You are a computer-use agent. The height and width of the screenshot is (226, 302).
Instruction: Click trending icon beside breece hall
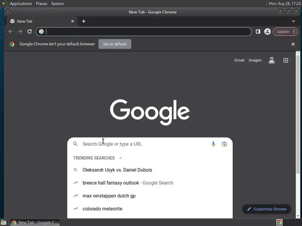[x=75, y=183]
